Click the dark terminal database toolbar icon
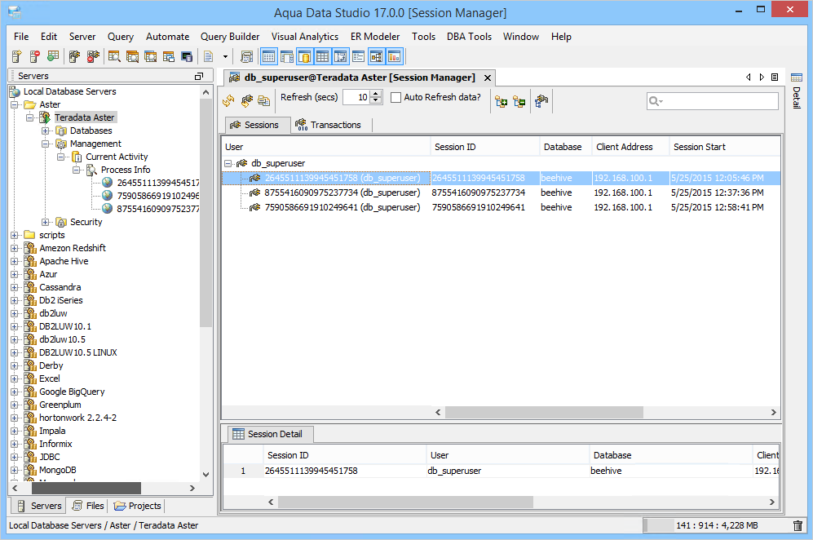The height and width of the screenshot is (540, 813). click(x=187, y=56)
